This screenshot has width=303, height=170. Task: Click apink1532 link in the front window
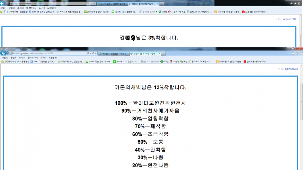[291, 69]
